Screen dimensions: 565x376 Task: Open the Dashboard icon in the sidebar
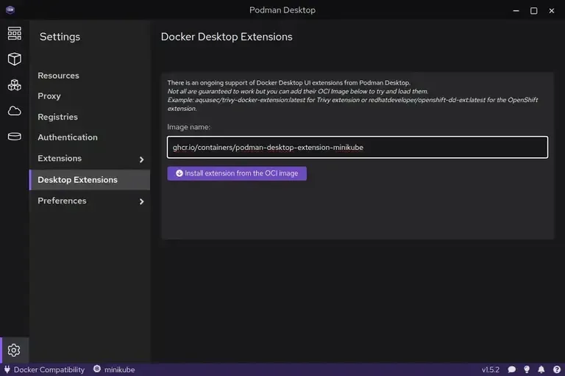point(15,34)
